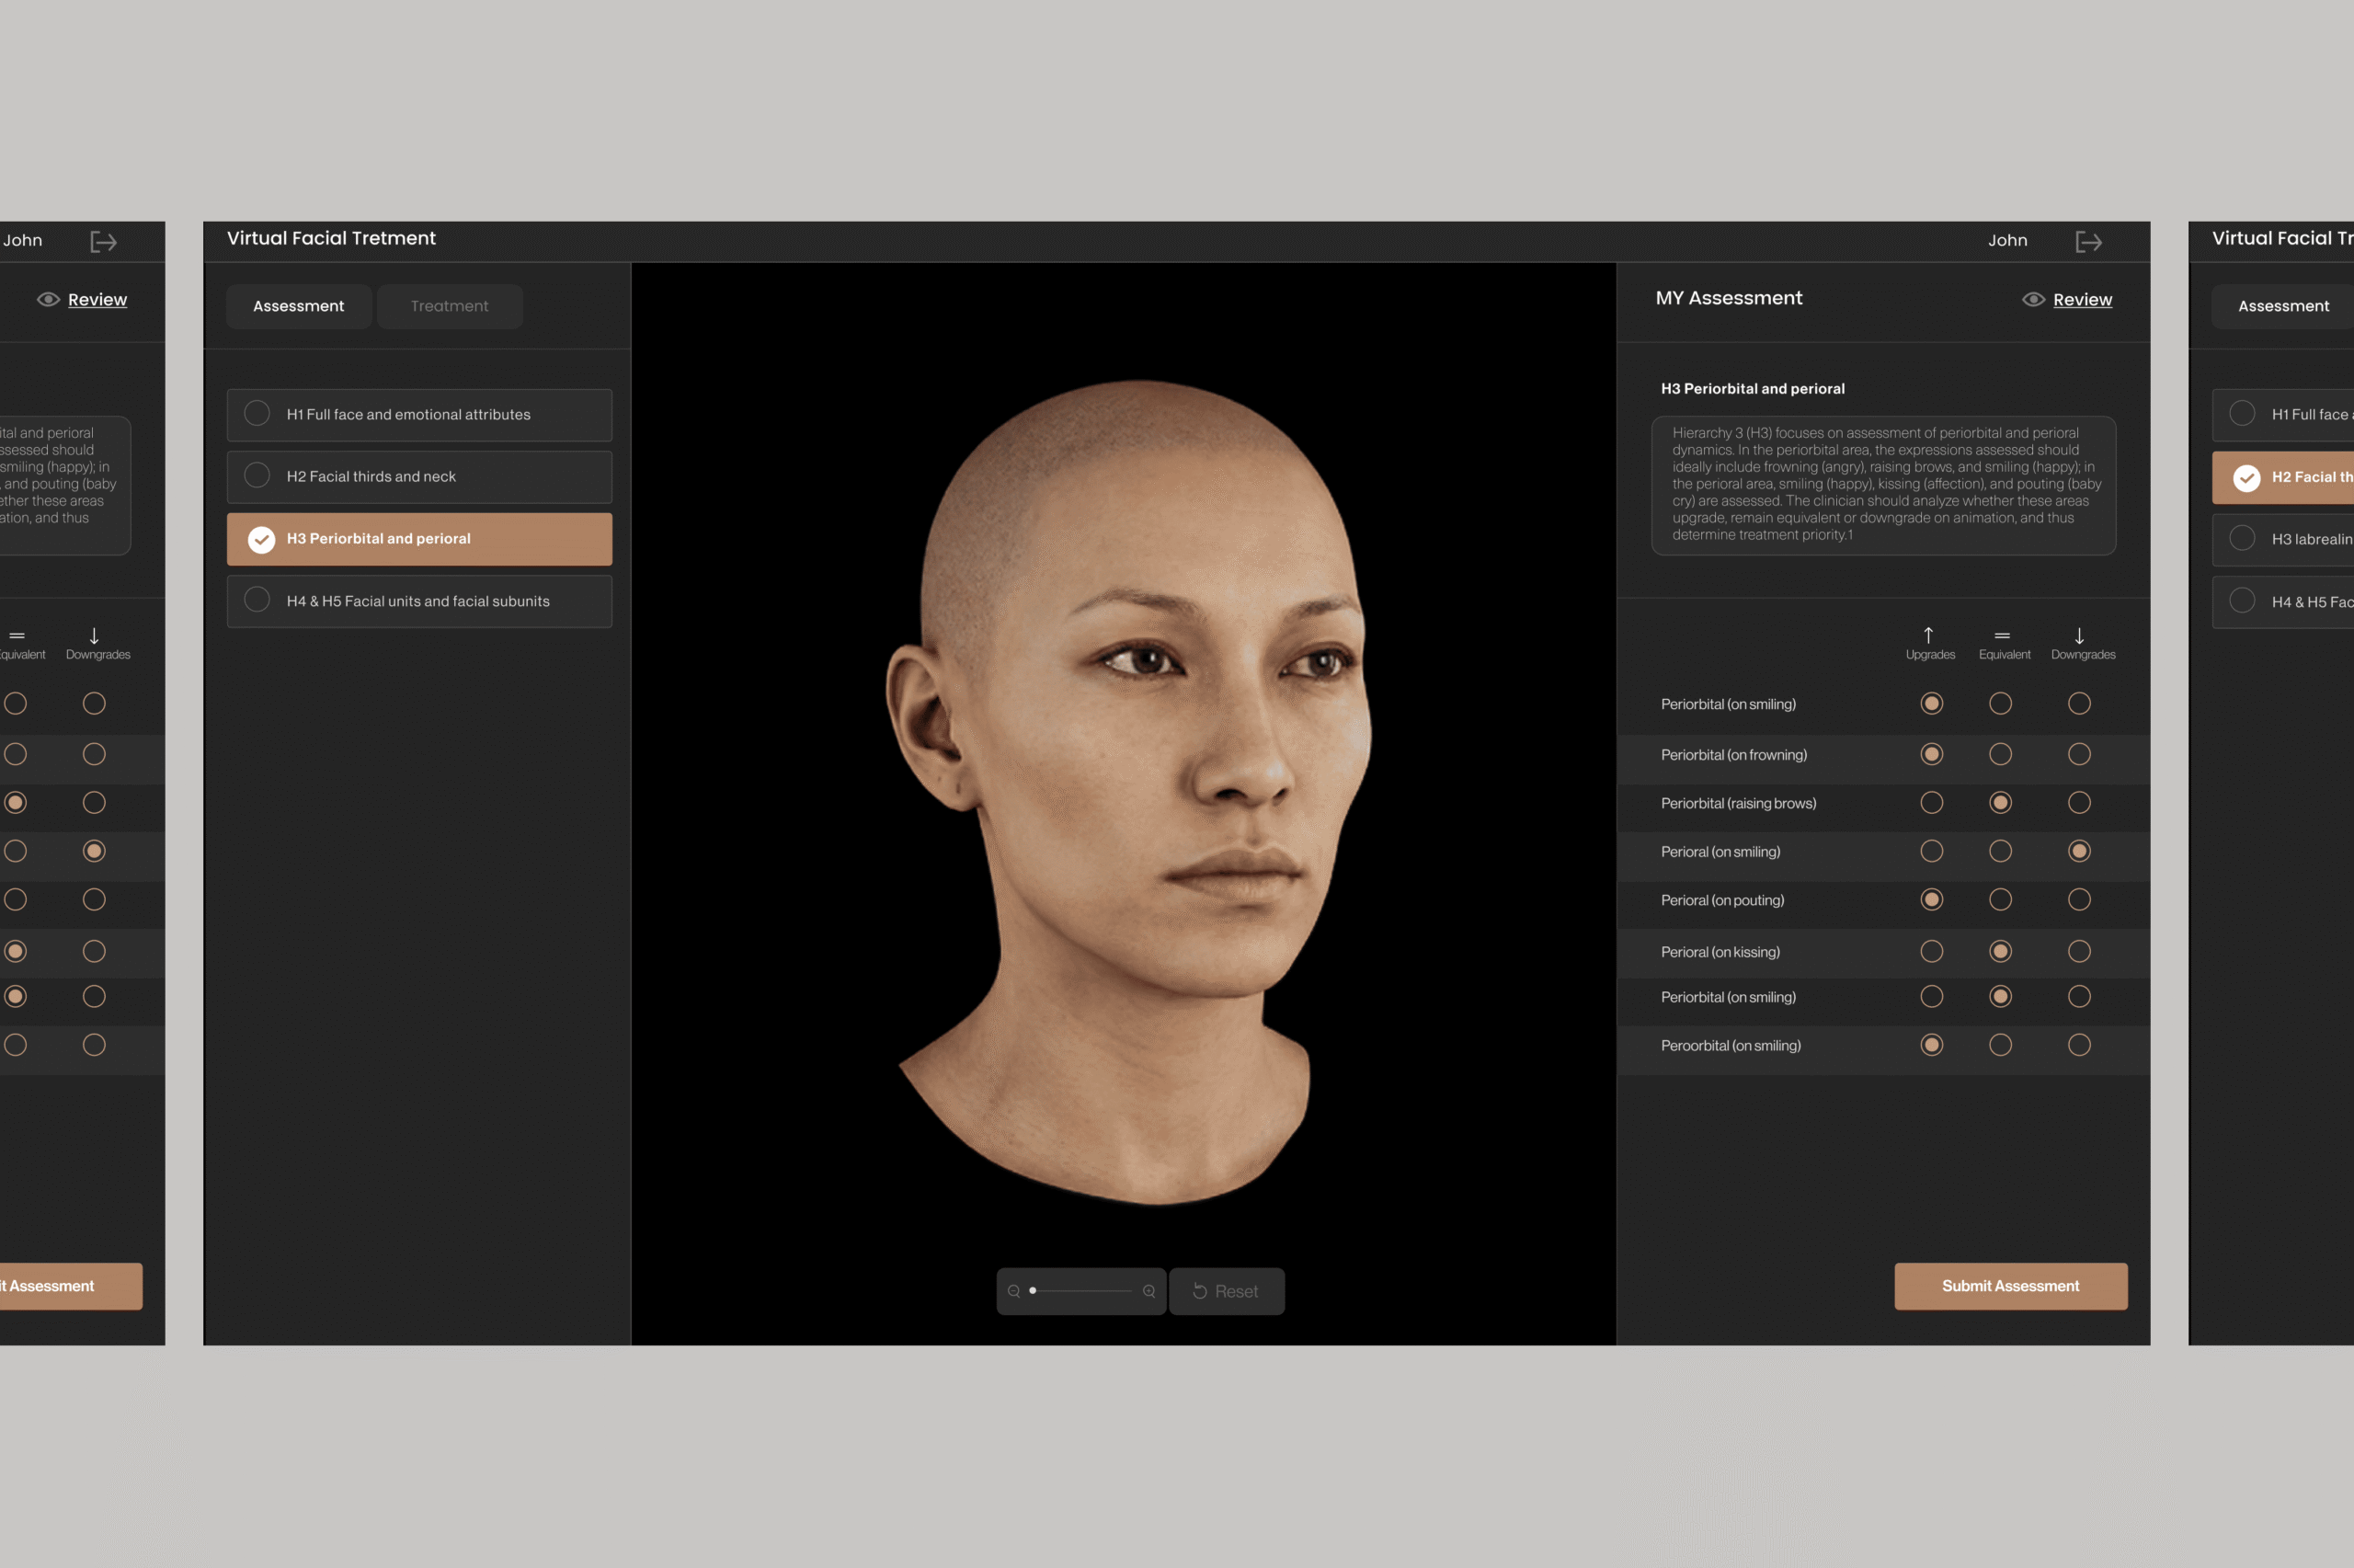The height and width of the screenshot is (1568, 2354).
Task: Reset the 3D face view
Action: point(1226,1291)
